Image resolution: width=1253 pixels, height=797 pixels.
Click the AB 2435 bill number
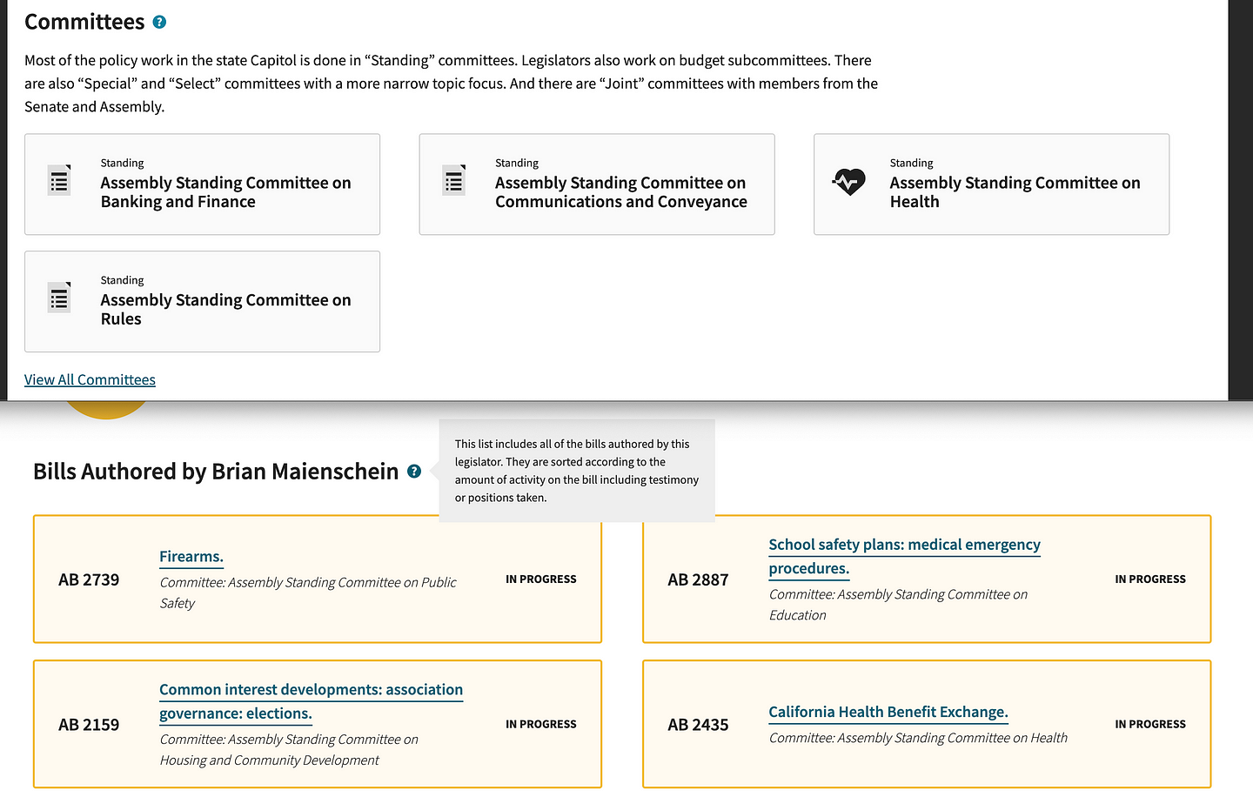(698, 726)
